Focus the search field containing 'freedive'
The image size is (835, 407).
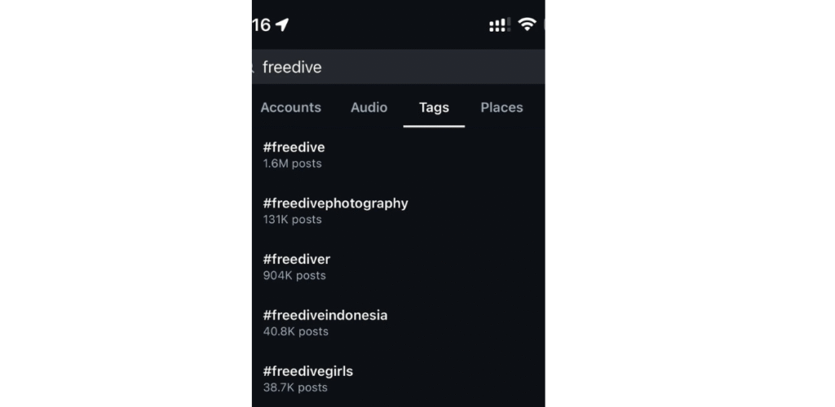[x=398, y=67]
